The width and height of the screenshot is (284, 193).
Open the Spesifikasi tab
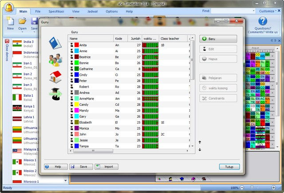pyautogui.click(x=56, y=12)
